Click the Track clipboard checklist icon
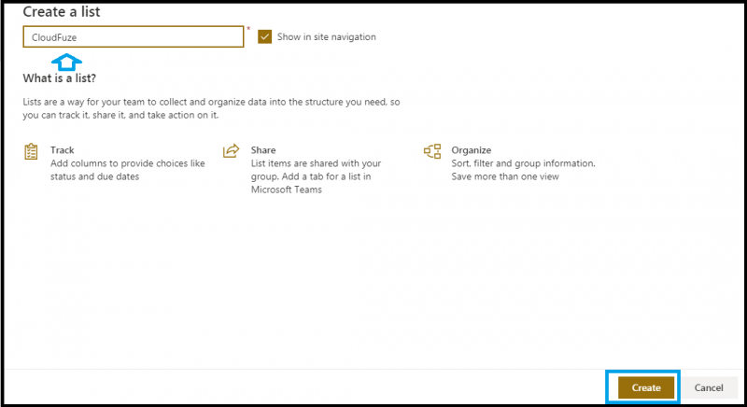This screenshot has width=747, height=407. [31, 151]
